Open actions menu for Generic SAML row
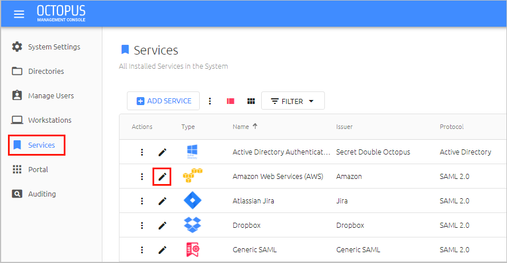Screen dimensions: 507x263 coord(142,250)
